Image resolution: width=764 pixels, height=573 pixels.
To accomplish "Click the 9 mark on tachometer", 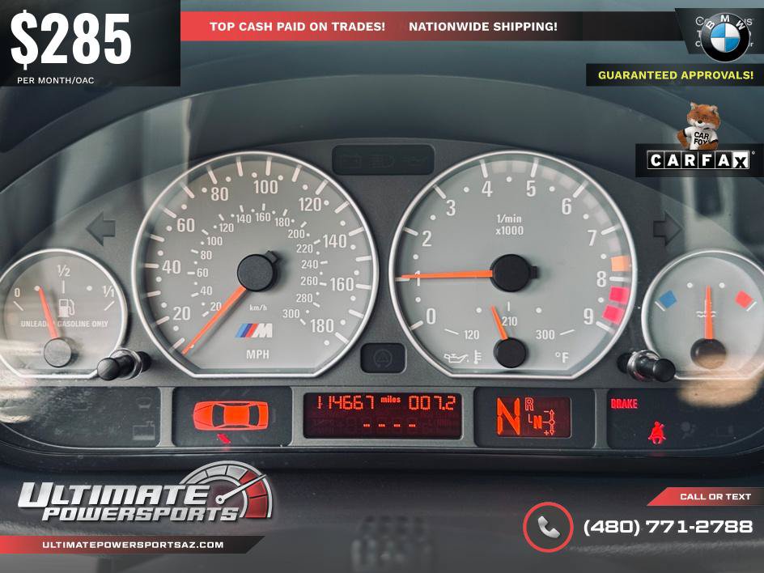I will coord(588,316).
